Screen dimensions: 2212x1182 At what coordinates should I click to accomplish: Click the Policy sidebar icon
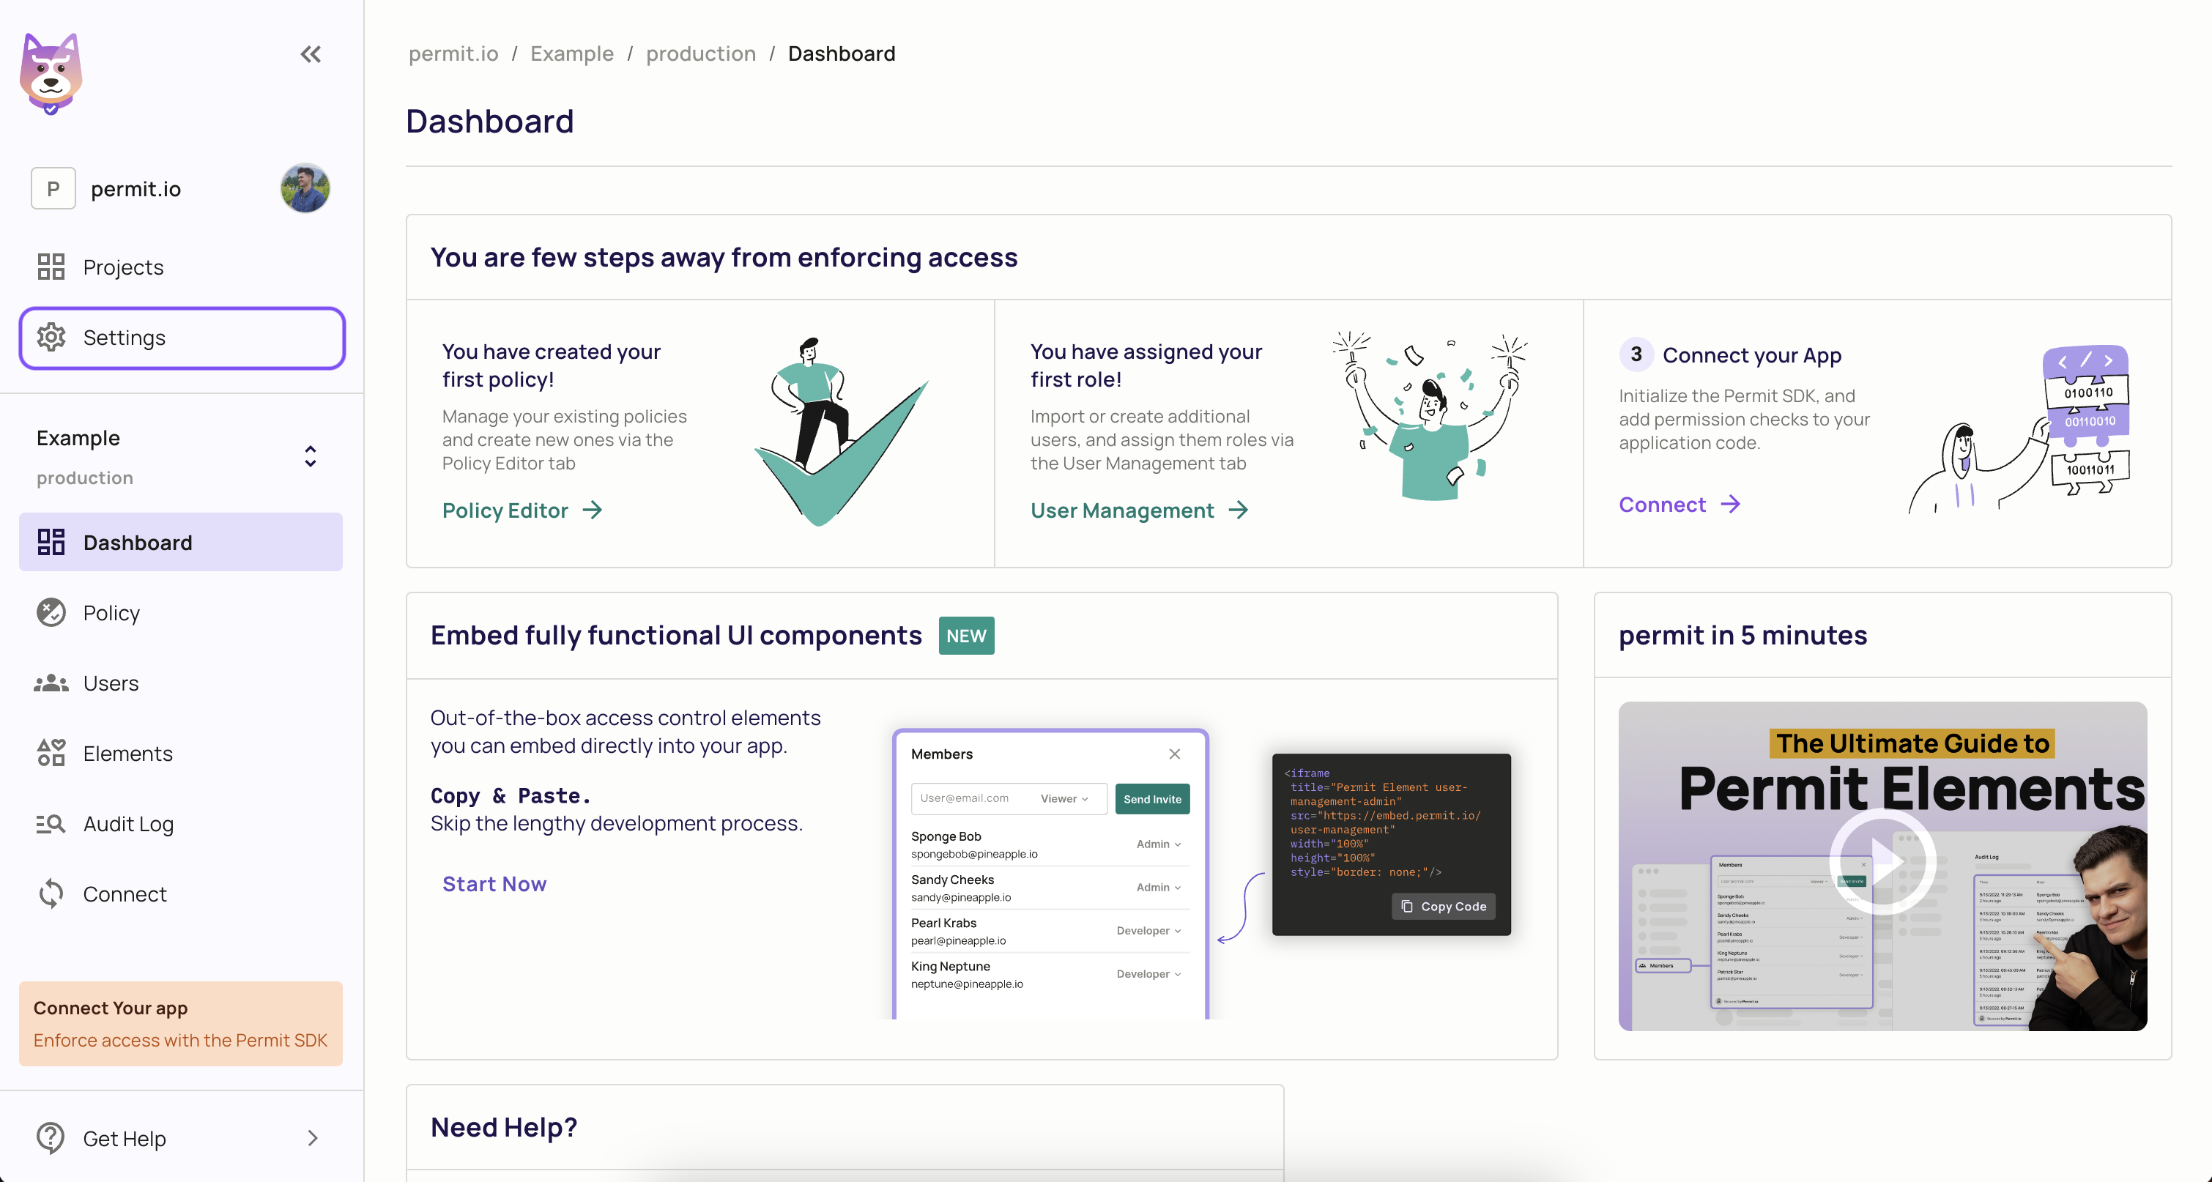pyautogui.click(x=51, y=613)
